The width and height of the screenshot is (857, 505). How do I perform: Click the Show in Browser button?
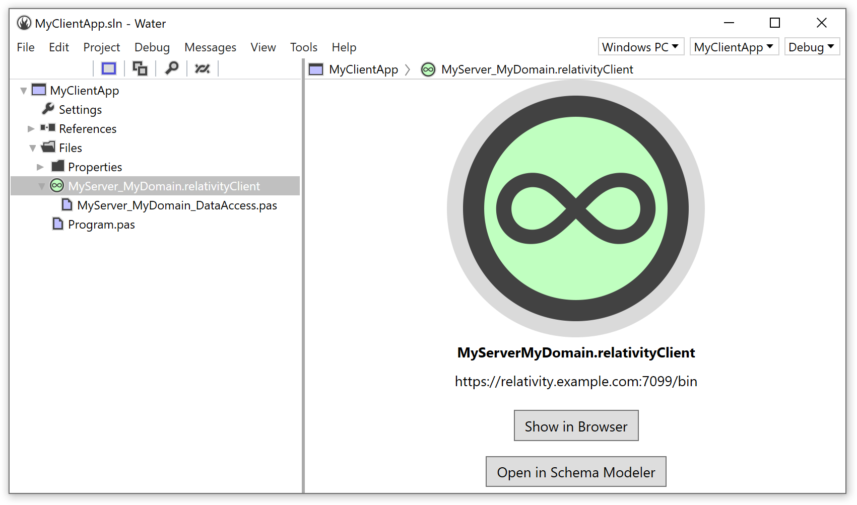pos(576,425)
